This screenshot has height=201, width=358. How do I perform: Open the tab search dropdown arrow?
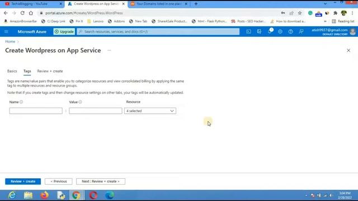(x=325, y=4)
